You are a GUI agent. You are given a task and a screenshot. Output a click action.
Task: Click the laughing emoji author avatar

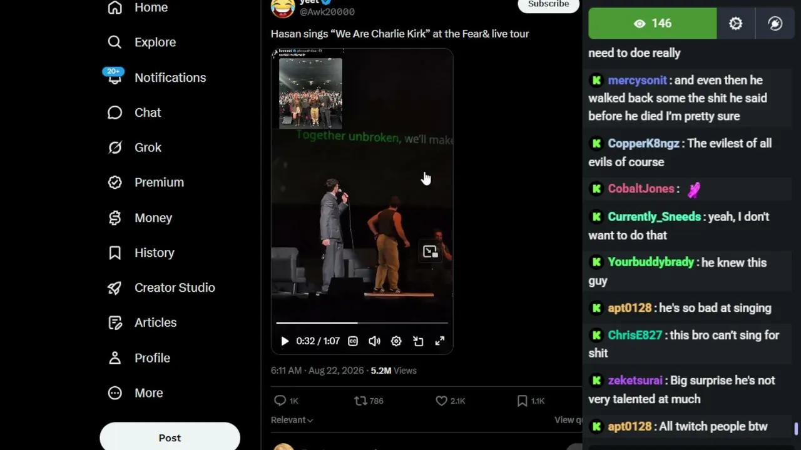pyautogui.click(x=283, y=7)
